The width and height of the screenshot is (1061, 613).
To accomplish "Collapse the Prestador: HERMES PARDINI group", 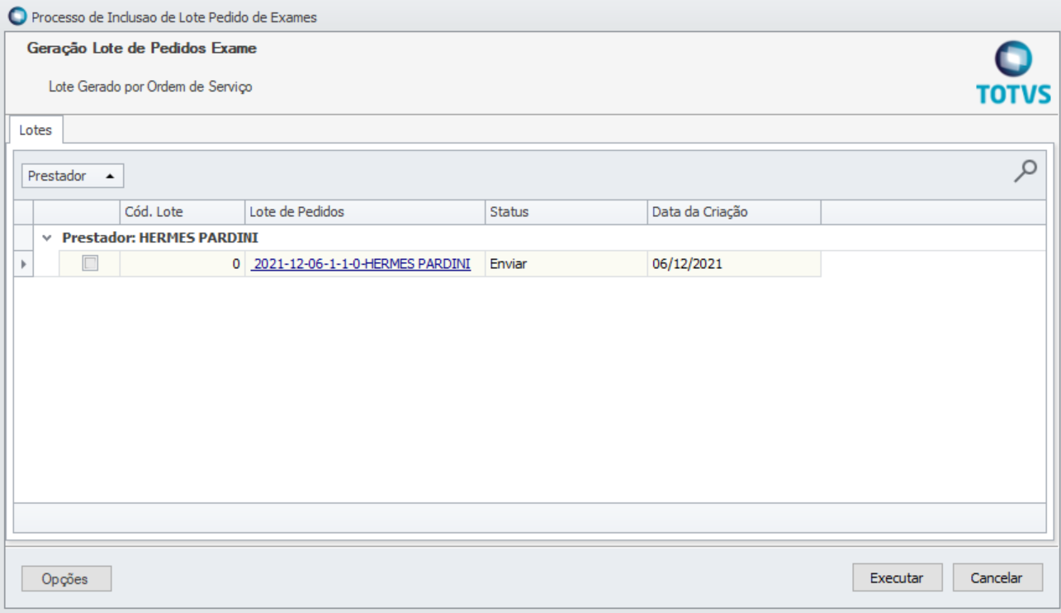I will point(47,238).
